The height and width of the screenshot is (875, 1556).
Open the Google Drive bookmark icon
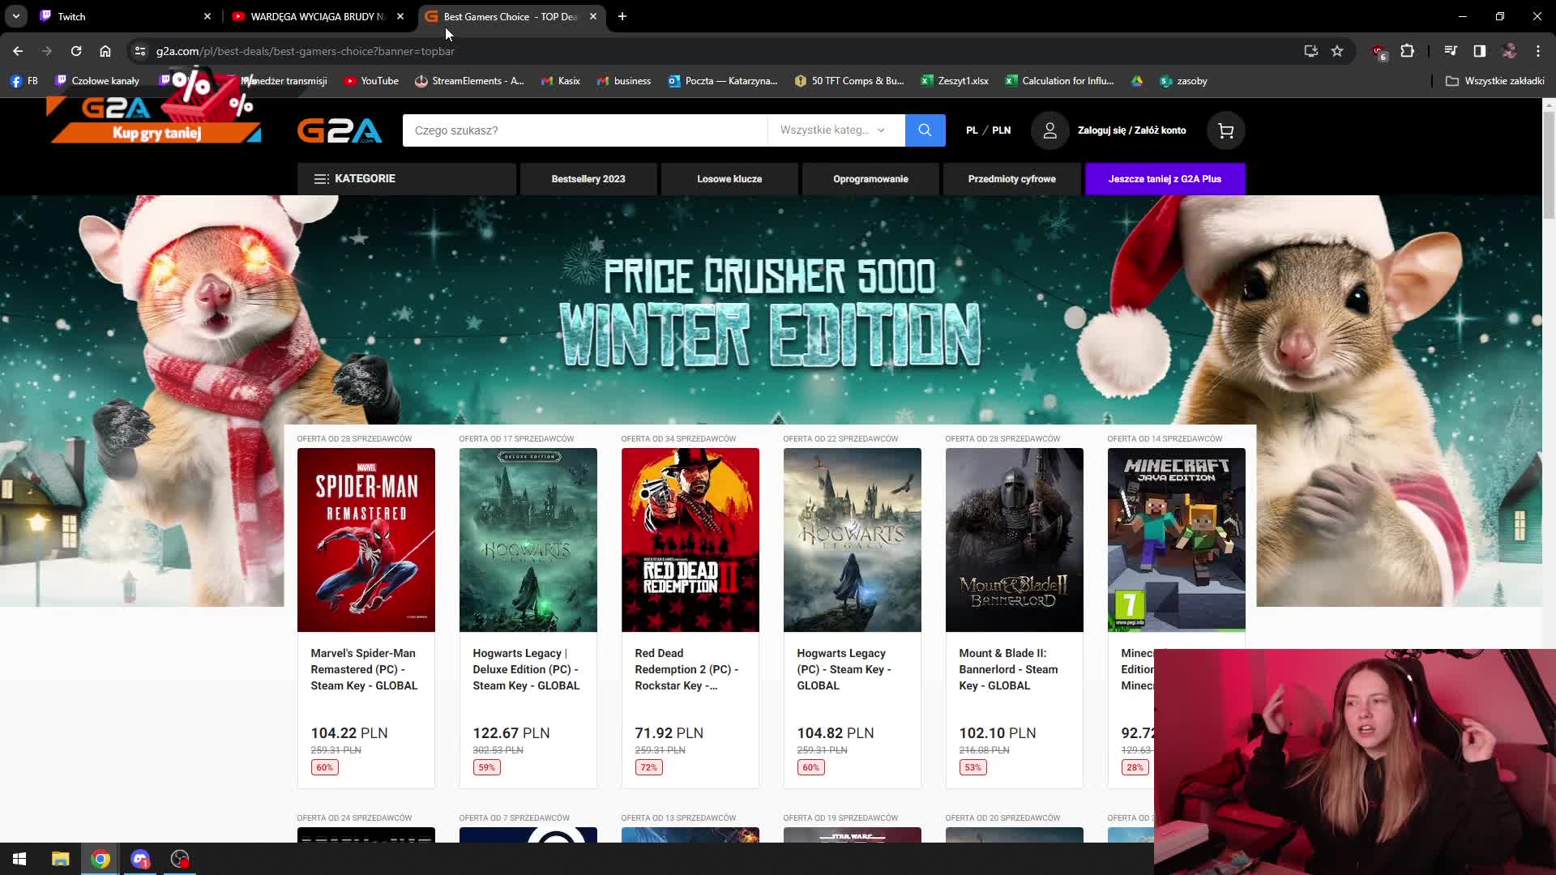(x=1137, y=81)
